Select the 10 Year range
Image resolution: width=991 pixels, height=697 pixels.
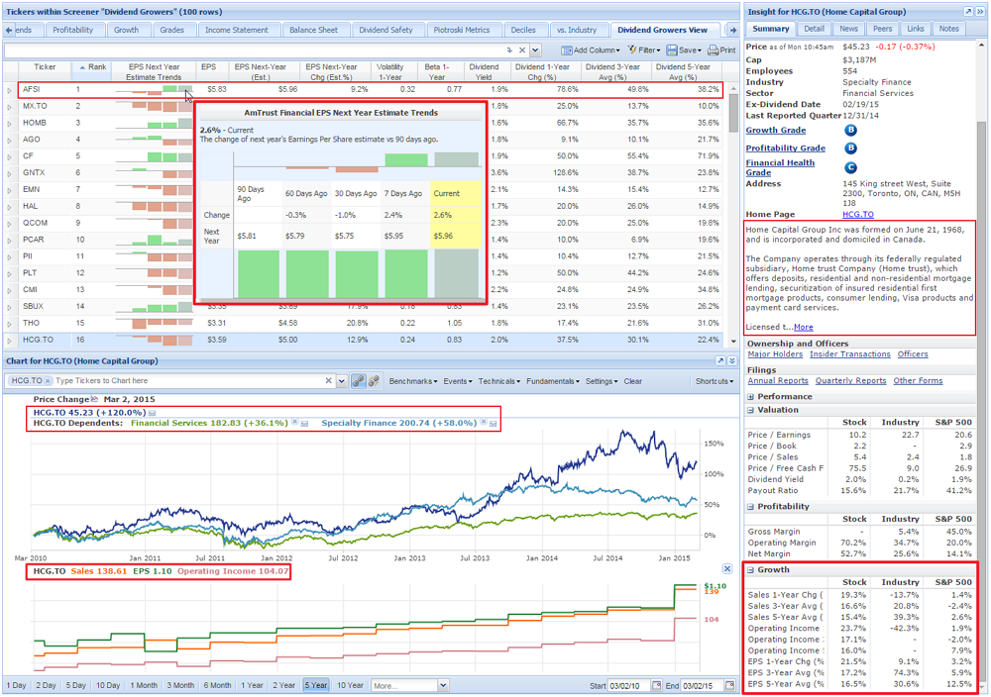coord(350,686)
